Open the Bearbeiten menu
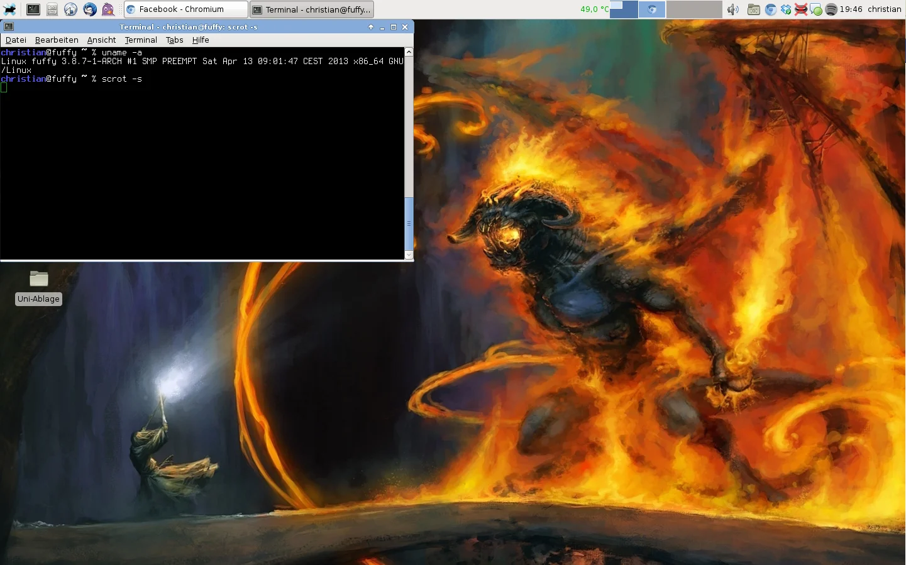Image resolution: width=906 pixels, height=565 pixels. (x=57, y=40)
